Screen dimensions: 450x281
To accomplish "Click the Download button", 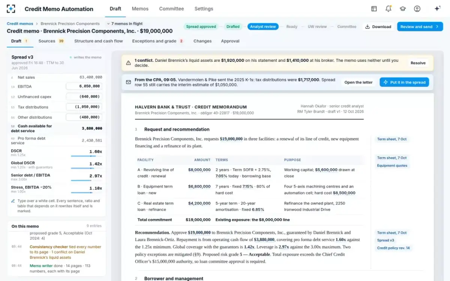I will [378, 27].
